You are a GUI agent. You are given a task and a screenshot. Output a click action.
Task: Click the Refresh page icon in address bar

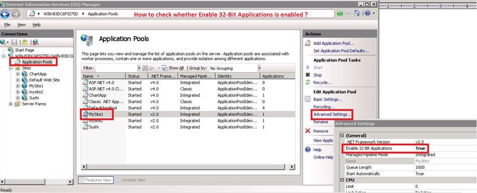339,14
